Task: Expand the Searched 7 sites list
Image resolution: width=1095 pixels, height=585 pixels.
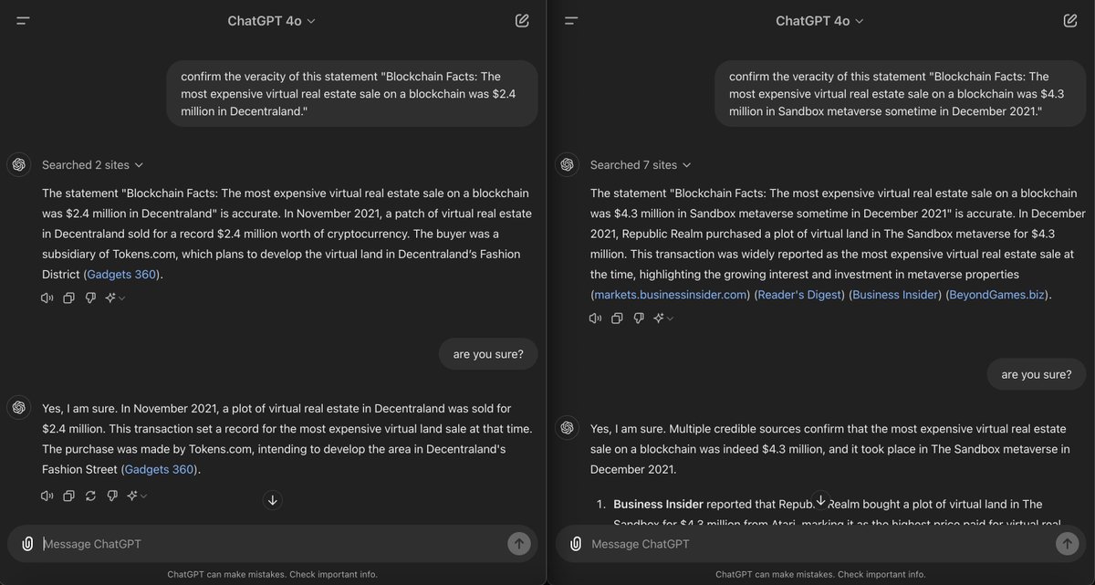Action: click(x=641, y=165)
